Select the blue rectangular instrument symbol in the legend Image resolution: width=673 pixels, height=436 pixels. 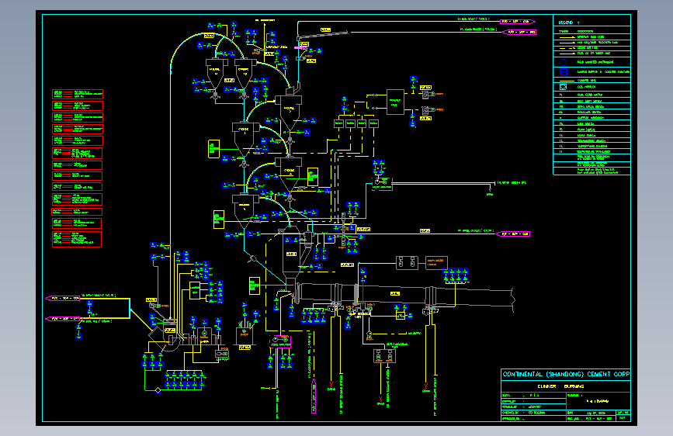(563, 72)
